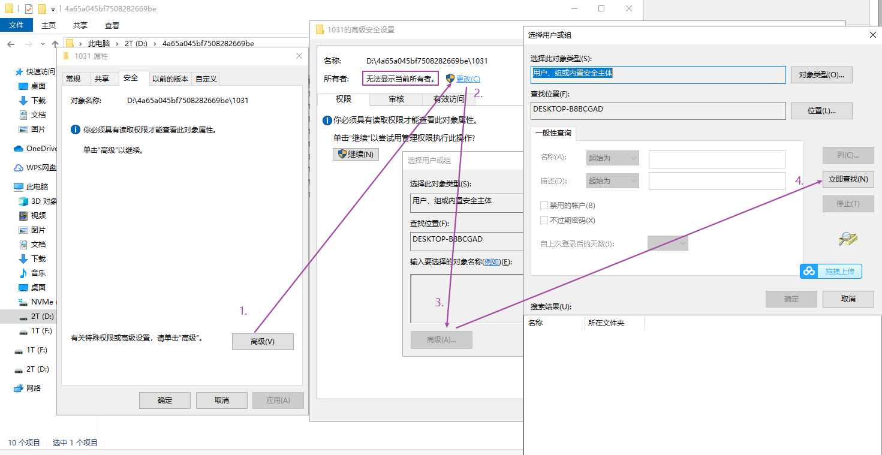Click the This PC monitor icon
Screen dimensions: 882x455
19,187
